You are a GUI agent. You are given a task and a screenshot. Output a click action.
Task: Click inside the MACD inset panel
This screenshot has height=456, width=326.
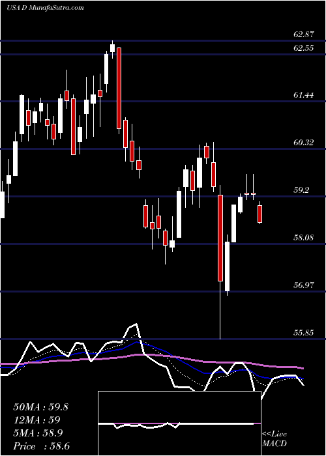[x=179, y=423]
